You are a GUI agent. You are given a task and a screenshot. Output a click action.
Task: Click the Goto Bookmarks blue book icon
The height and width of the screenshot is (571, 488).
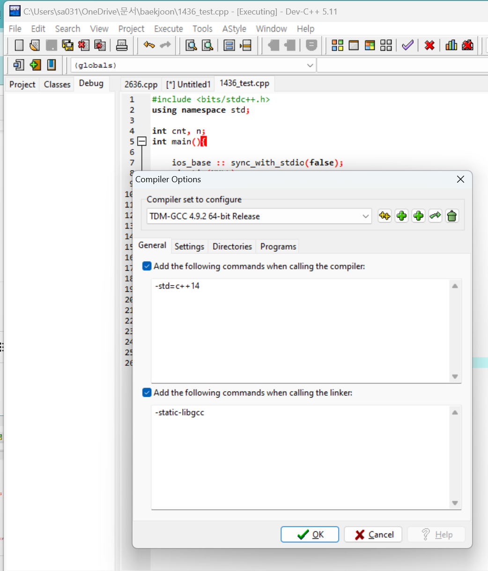pos(51,65)
